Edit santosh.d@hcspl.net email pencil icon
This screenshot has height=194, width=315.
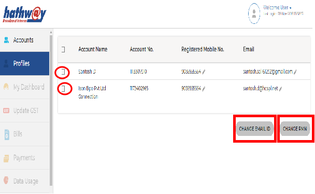click(x=281, y=89)
